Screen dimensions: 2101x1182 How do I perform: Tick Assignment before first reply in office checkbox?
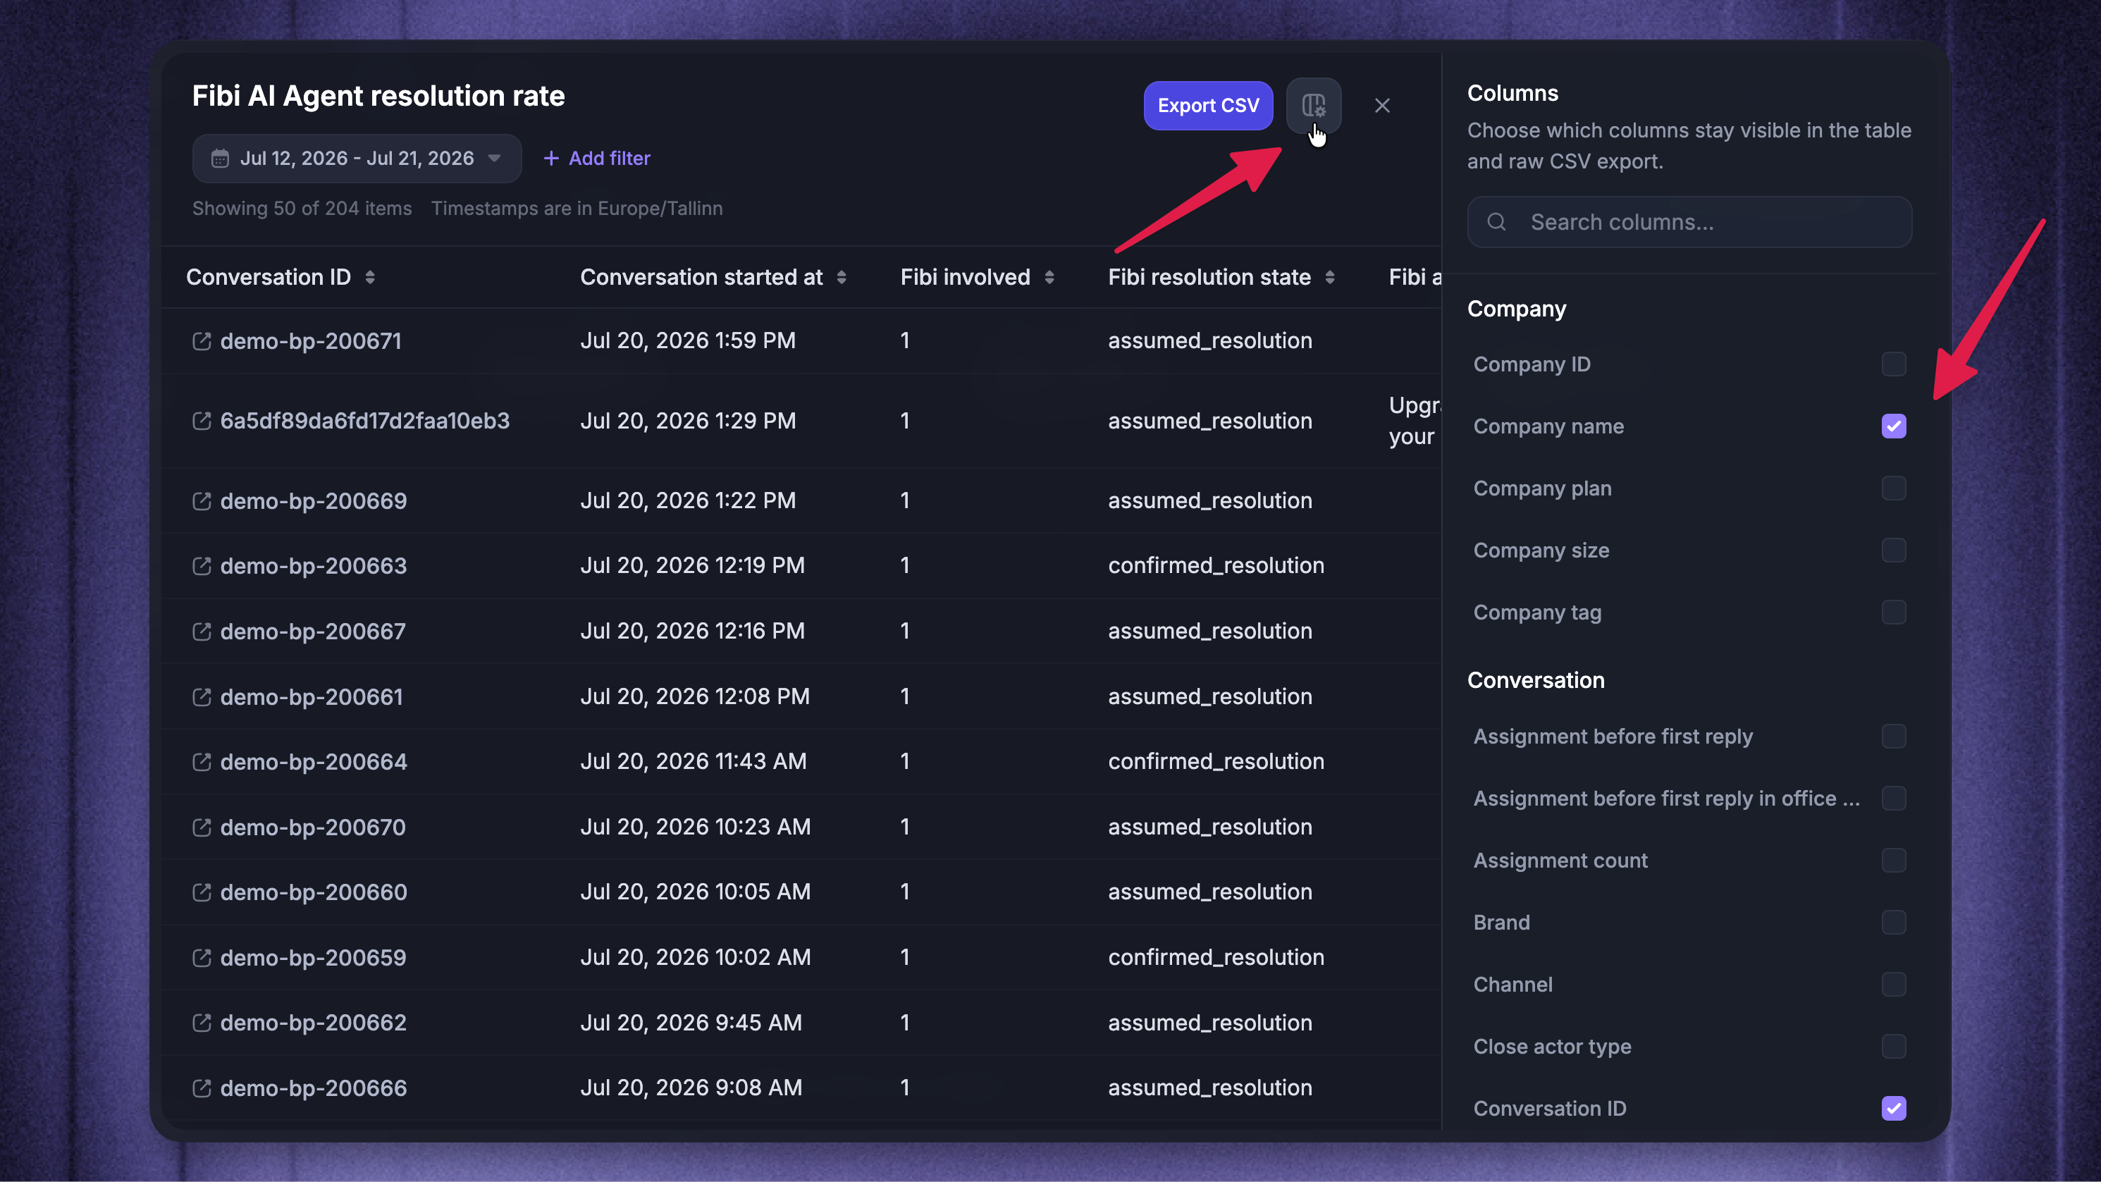click(1894, 799)
